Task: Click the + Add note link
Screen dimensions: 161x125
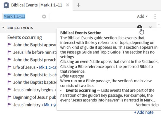Action: [144, 112]
